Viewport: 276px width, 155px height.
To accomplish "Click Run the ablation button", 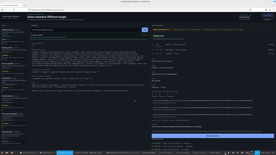I will (x=213, y=136).
